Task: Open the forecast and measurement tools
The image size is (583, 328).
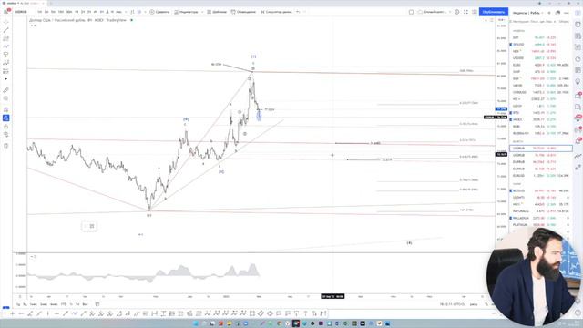Action: coord(6,71)
